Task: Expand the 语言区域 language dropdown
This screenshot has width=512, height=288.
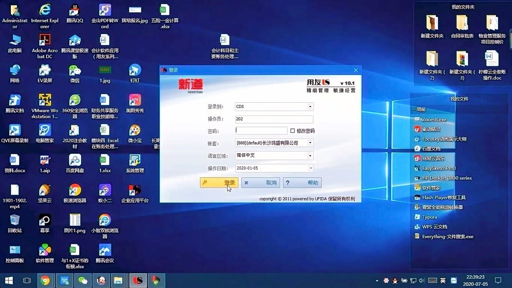Action: click(x=311, y=155)
